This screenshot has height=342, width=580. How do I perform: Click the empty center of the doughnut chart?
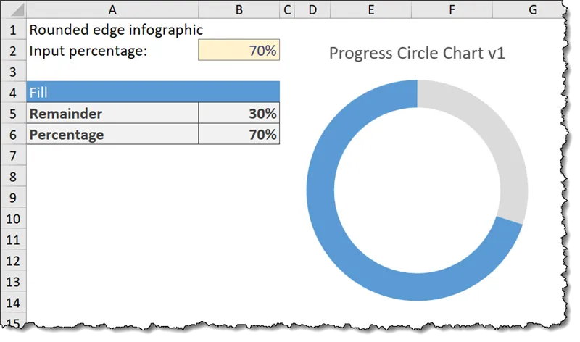[x=417, y=190]
